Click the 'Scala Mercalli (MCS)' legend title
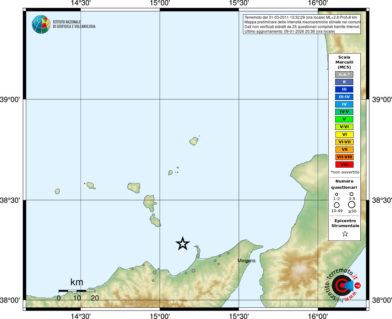392x319 pixels. point(344,62)
